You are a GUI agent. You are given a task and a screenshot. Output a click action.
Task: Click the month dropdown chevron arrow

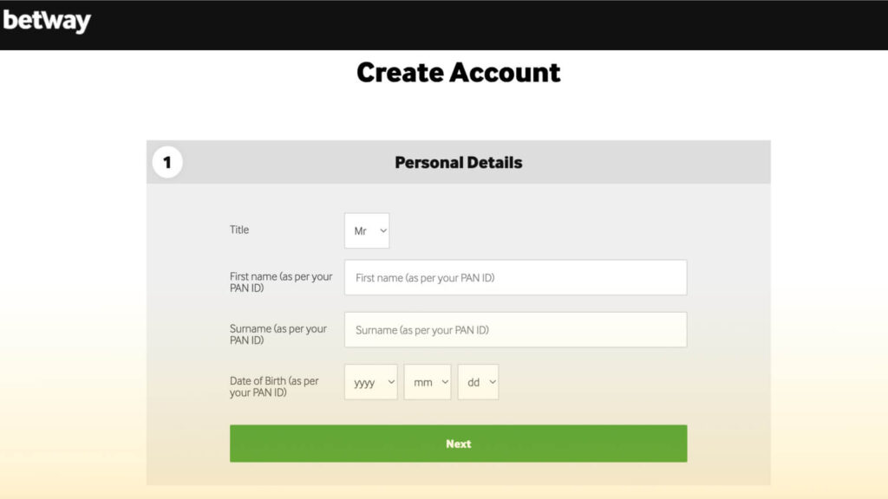click(445, 382)
